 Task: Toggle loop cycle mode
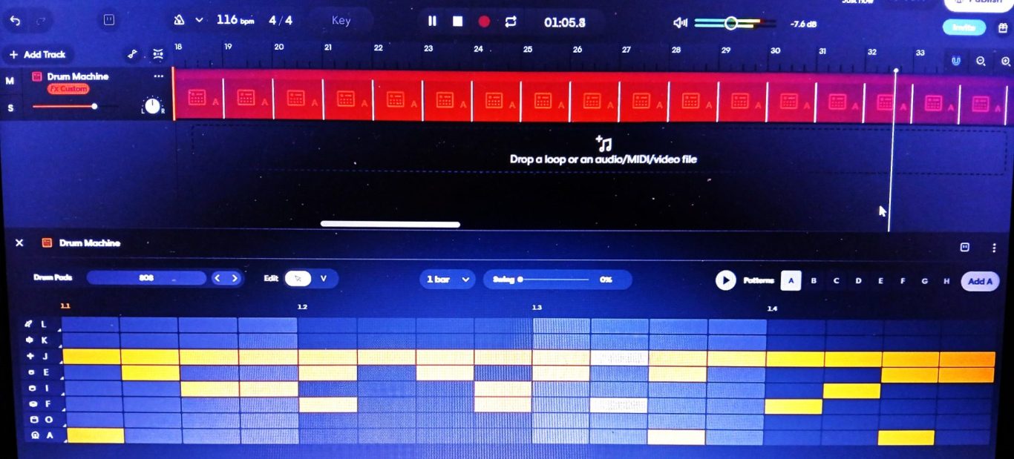[510, 22]
